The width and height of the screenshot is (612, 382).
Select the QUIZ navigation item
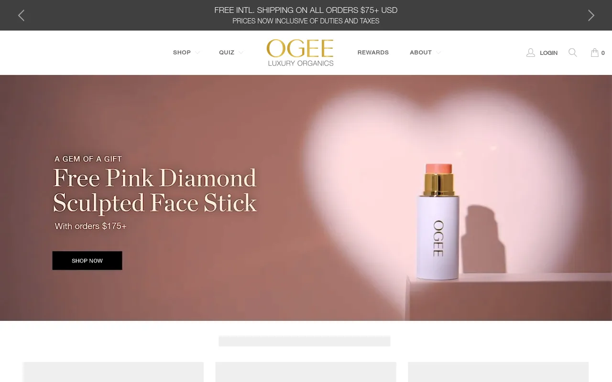point(227,53)
